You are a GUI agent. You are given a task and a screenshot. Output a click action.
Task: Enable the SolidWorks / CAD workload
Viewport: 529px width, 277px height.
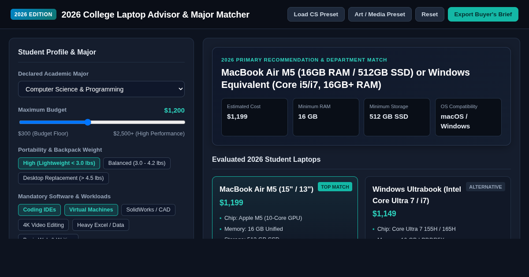(148, 210)
